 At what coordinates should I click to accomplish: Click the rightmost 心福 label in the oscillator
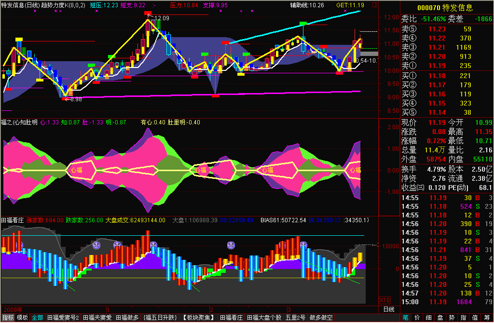point(356,170)
